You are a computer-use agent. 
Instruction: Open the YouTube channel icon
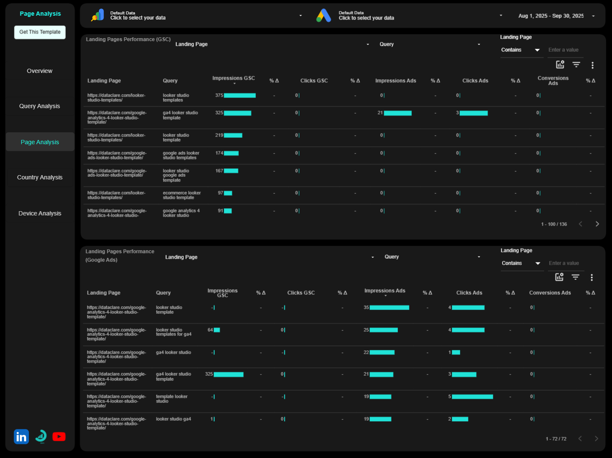click(59, 436)
